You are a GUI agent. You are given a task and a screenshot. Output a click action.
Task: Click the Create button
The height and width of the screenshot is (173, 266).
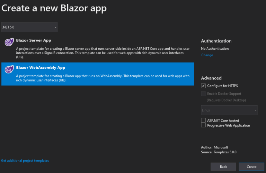pos(251,167)
